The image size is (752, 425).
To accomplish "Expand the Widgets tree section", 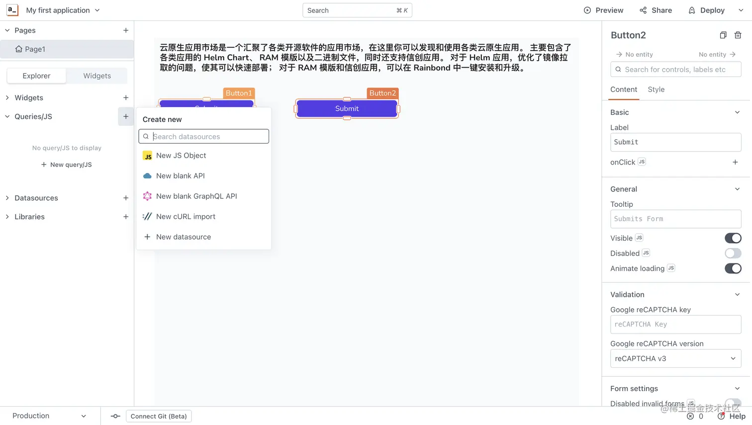I will coord(7,98).
